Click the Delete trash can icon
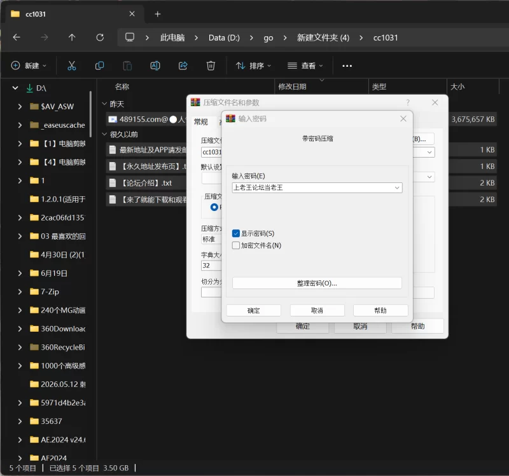The width and height of the screenshot is (509, 476). (x=211, y=66)
